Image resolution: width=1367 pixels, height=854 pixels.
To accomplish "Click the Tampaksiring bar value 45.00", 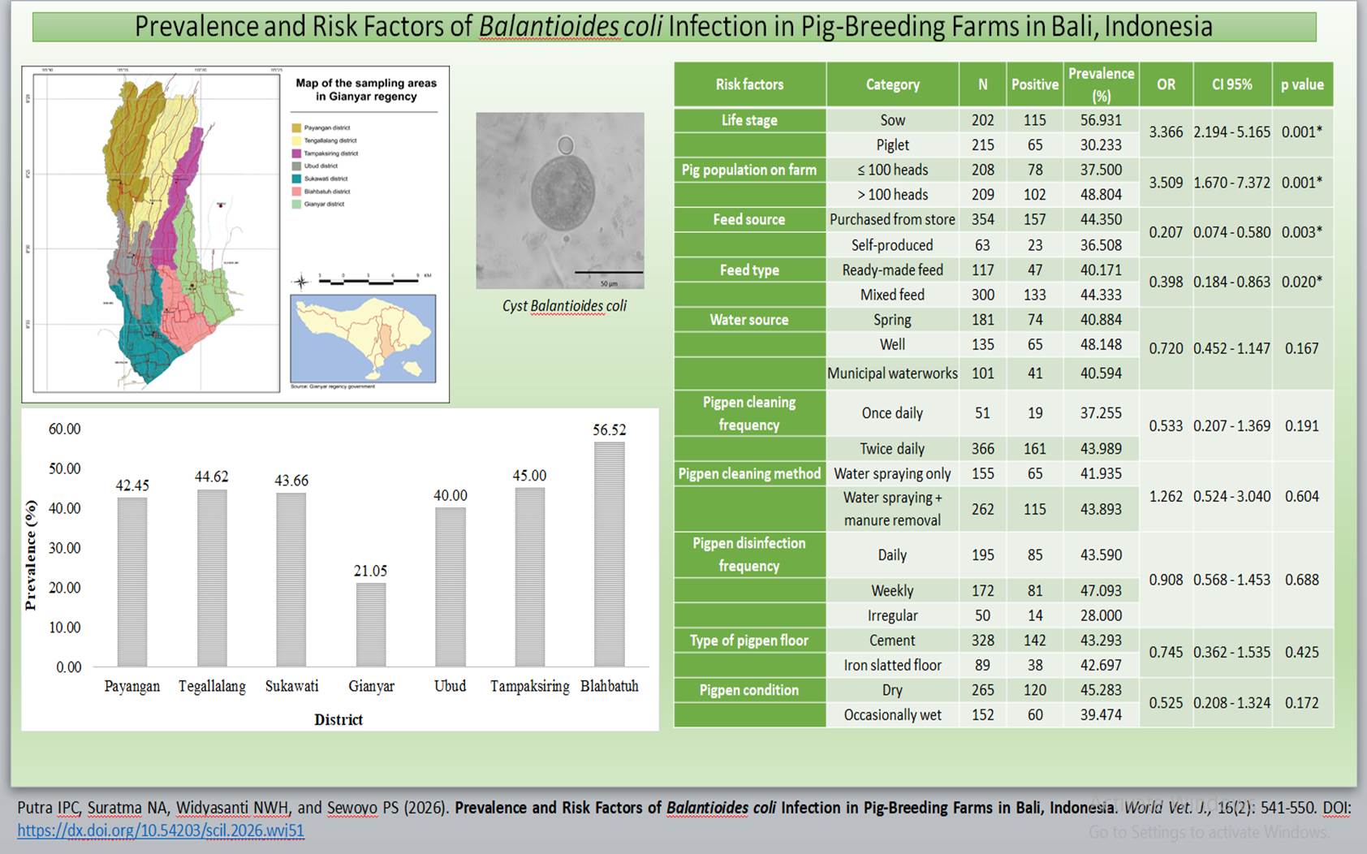I will pos(529,476).
